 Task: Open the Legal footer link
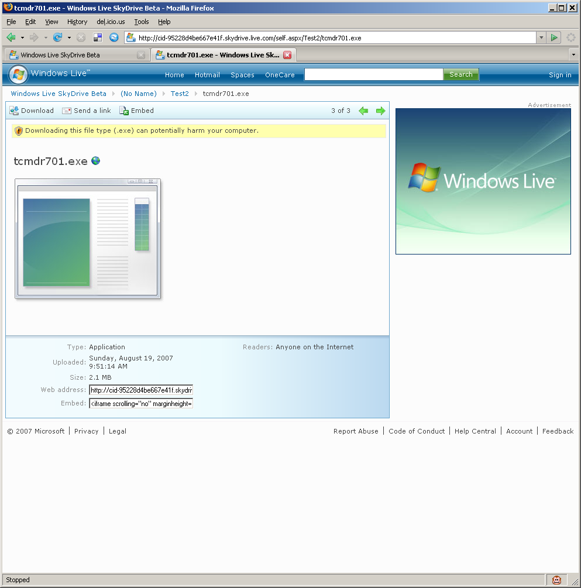pyautogui.click(x=118, y=431)
